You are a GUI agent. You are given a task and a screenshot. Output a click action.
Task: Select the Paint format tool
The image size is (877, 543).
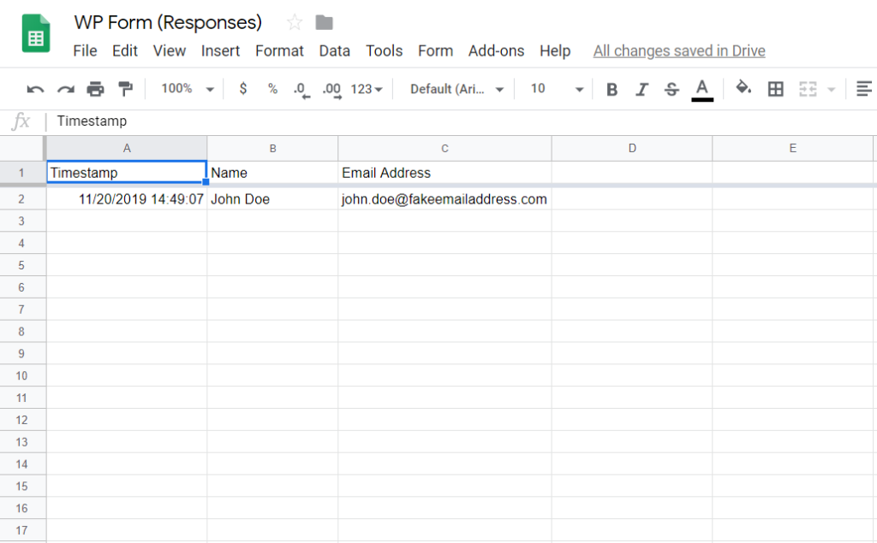tap(124, 88)
